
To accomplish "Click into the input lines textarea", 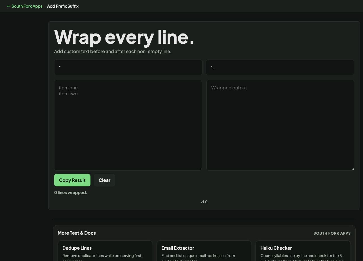I will 128,125.
